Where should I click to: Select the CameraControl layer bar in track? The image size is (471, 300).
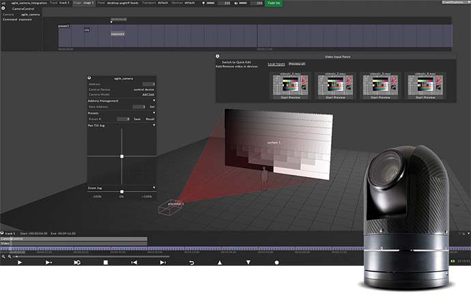(74, 238)
